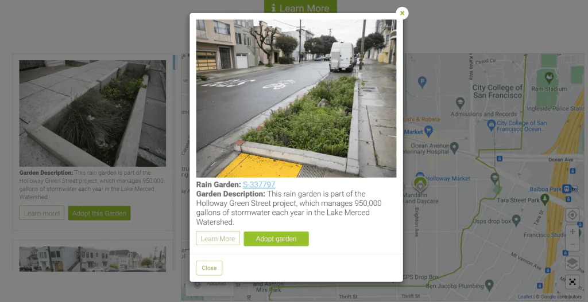Click the Google attribution link on map

point(548,297)
